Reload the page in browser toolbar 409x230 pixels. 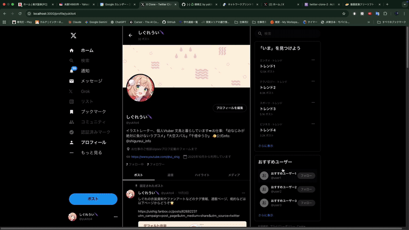20,14
